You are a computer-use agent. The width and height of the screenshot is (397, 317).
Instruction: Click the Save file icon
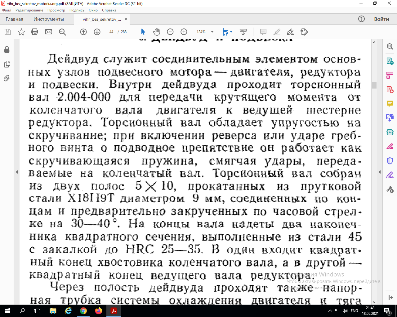pyautogui.click(x=8, y=32)
